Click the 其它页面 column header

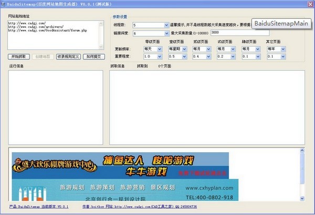pos(273,42)
